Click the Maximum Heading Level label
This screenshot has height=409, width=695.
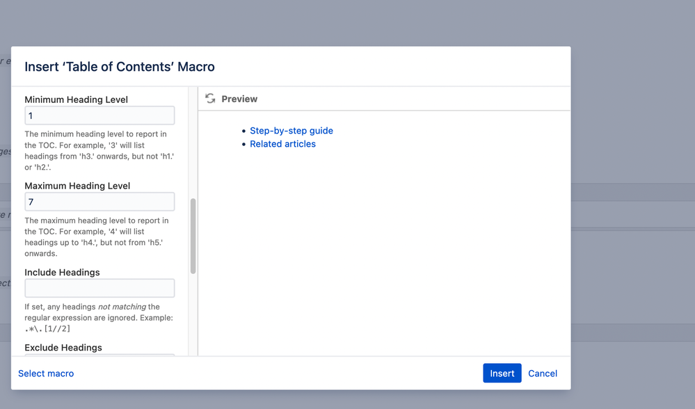(x=77, y=186)
